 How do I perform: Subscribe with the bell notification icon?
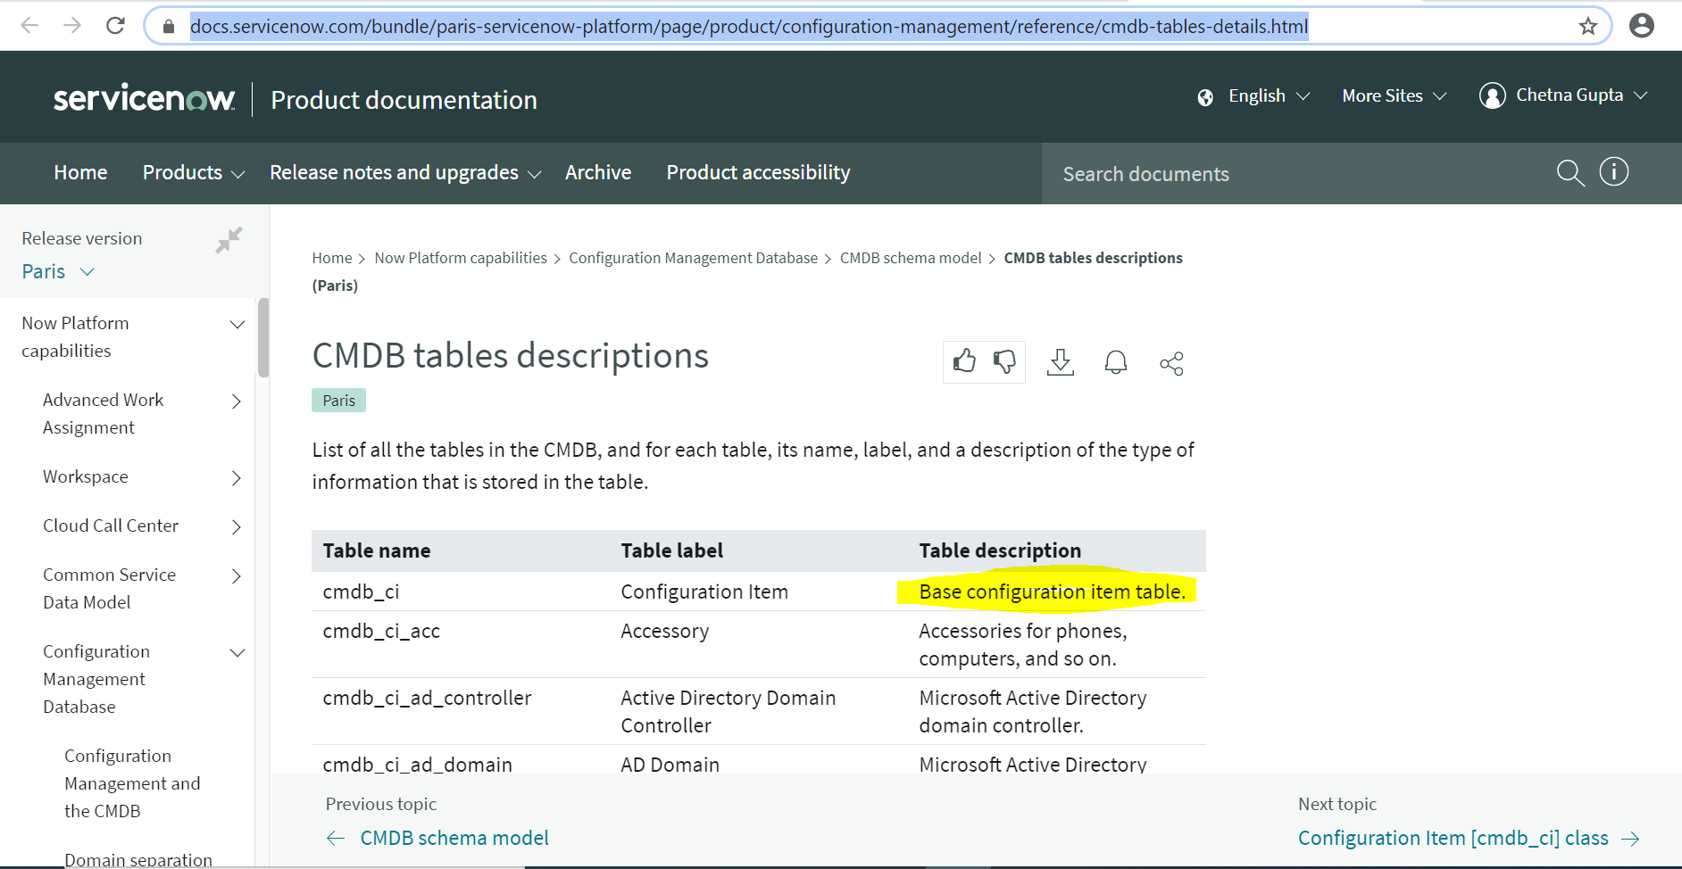[x=1116, y=362]
